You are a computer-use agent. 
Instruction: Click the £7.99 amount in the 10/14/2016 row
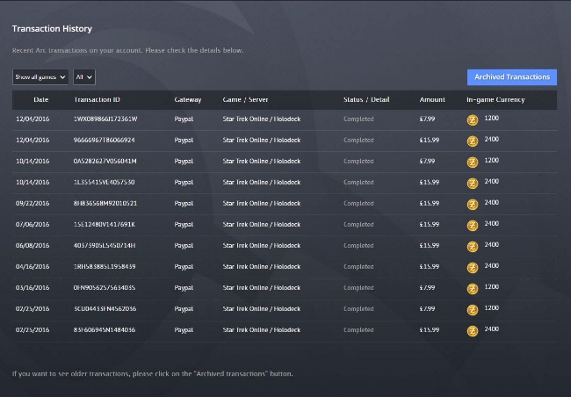coord(427,161)
